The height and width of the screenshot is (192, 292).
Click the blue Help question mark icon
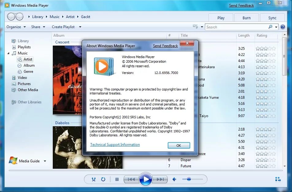point(283,27)
